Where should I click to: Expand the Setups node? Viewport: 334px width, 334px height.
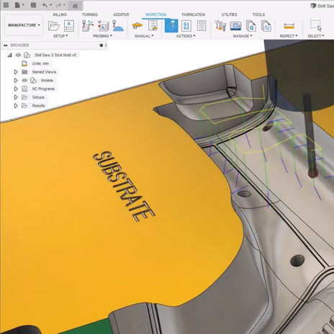point(16,97)
